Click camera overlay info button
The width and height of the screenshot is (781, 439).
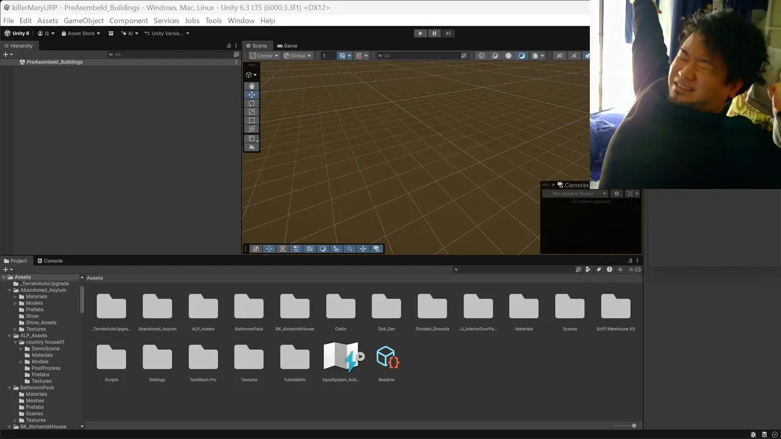pyautogui.click(x=616, y=193)
